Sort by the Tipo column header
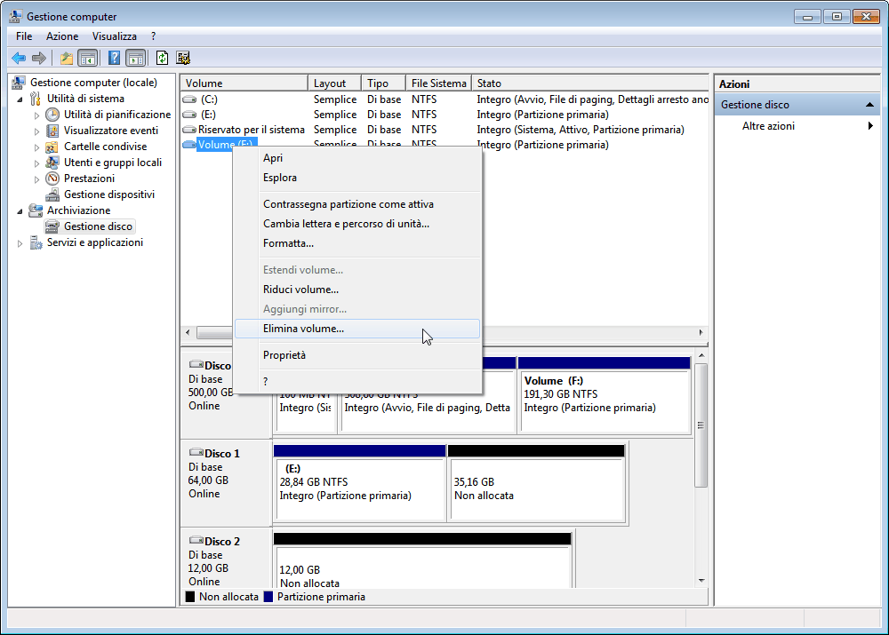 pyautogui.click(x=383, y=83)
